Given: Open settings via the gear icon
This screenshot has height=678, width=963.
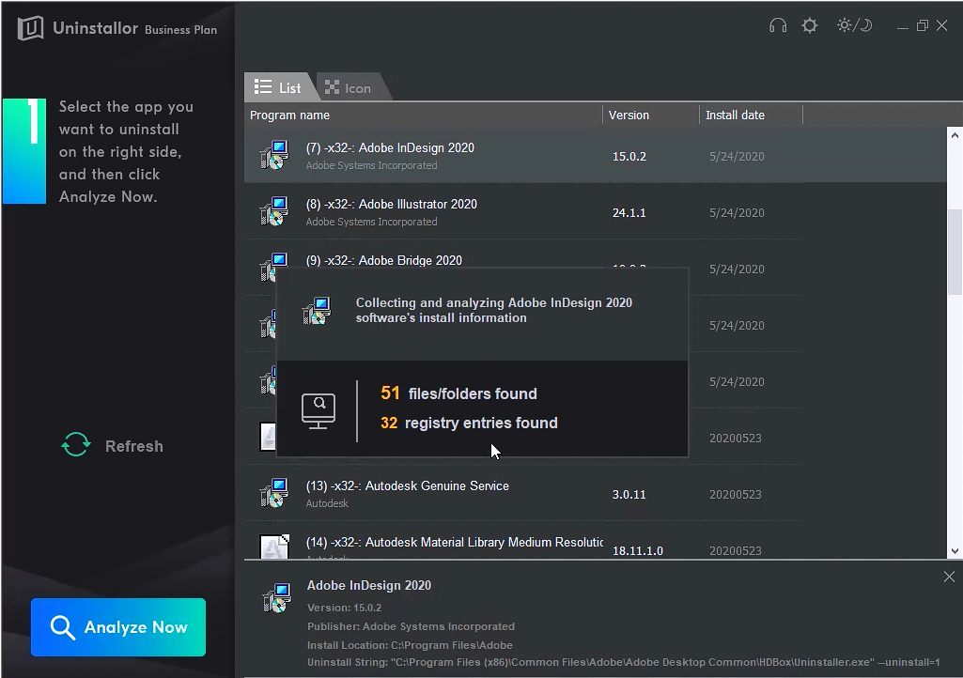Looking at the screenshot, I should pyautogui.click(x=809, y=26).
